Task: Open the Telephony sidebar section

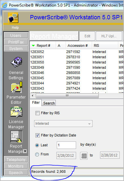Action: 16,159
